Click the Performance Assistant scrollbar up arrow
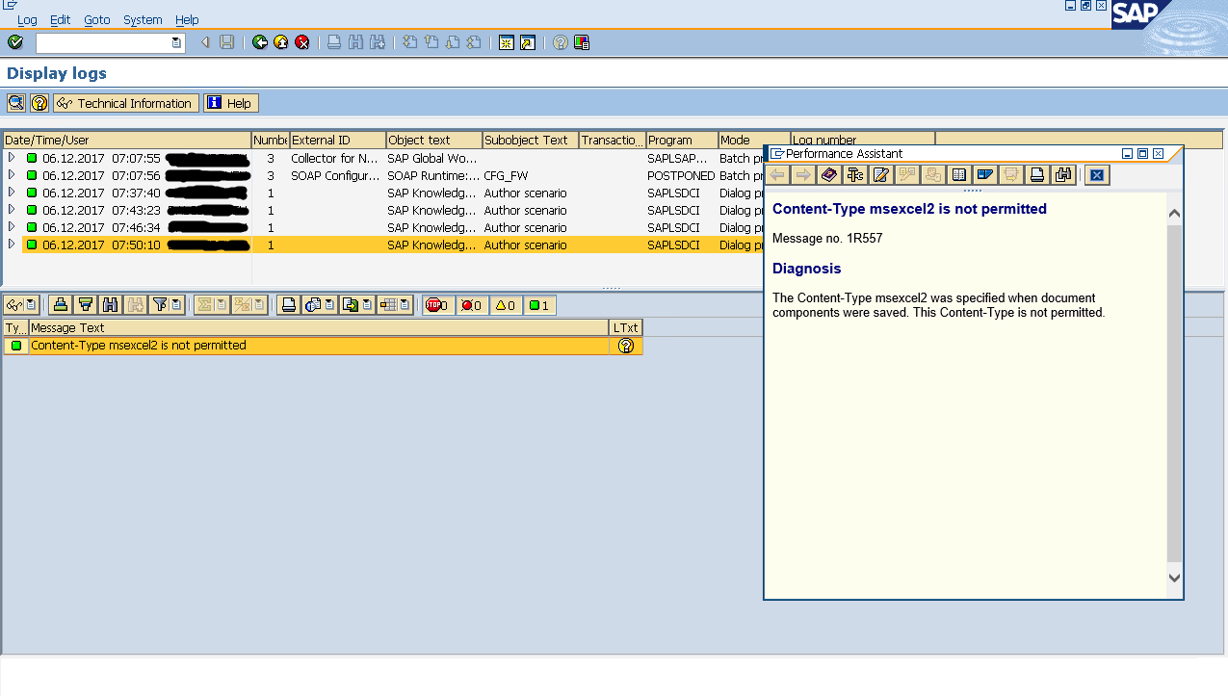Image resolution: width=1228 pixels, height=696 pixels. point(1174,214)
